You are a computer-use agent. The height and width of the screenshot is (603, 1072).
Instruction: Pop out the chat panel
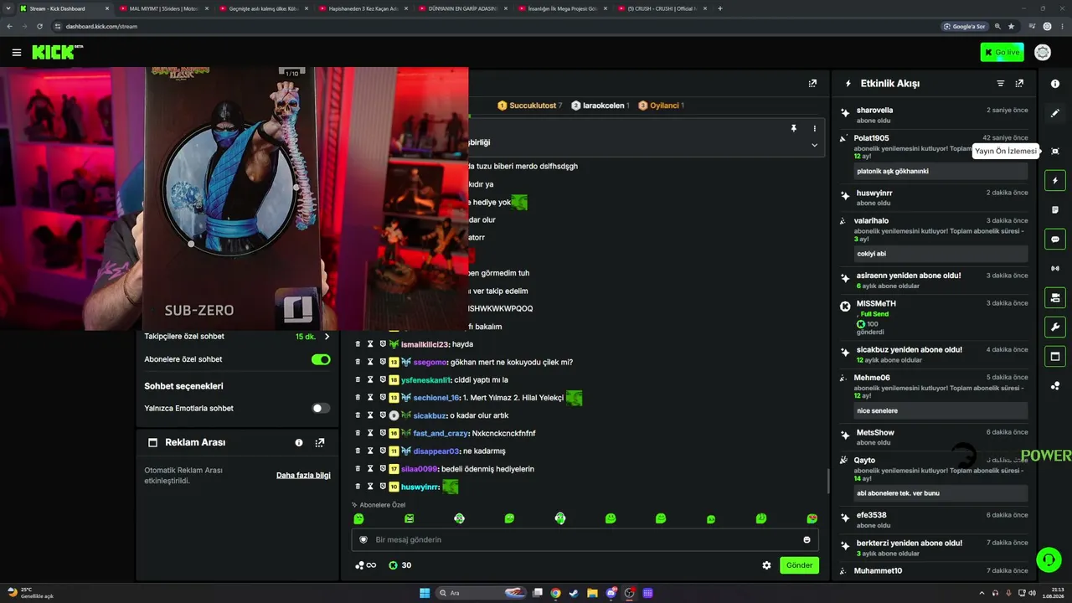point(812,84)
